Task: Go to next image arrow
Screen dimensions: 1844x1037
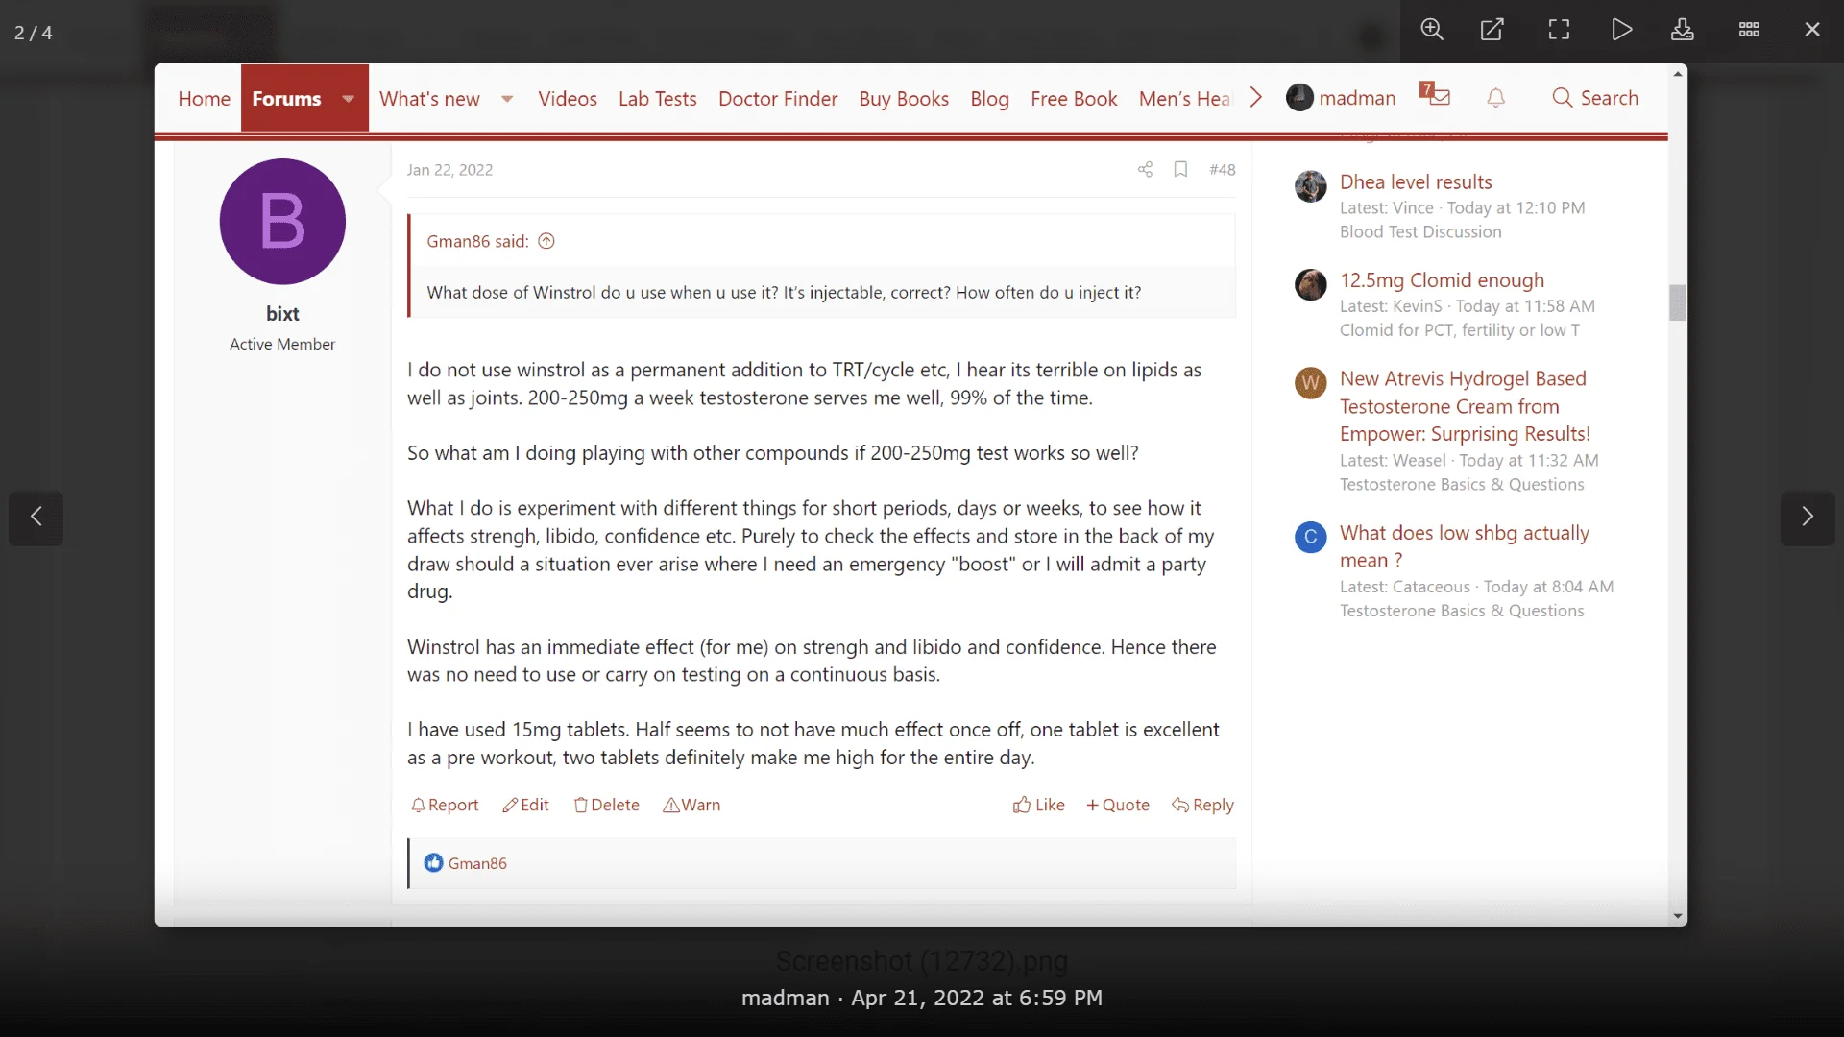Action: point(1808,518)
